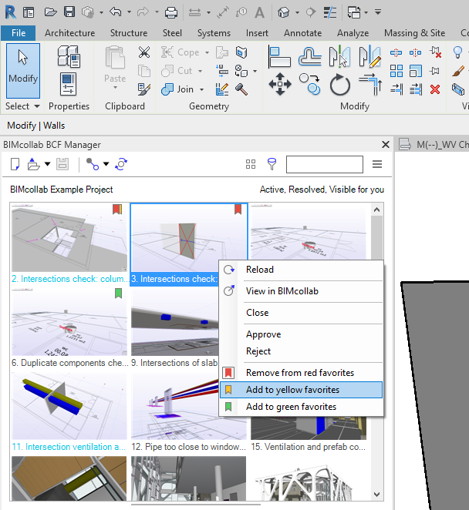Open the File tab
Screen dimensions: 469x510
tap(19, 33)
